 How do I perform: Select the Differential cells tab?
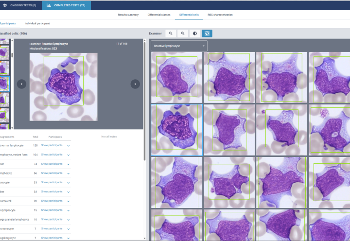189,15
